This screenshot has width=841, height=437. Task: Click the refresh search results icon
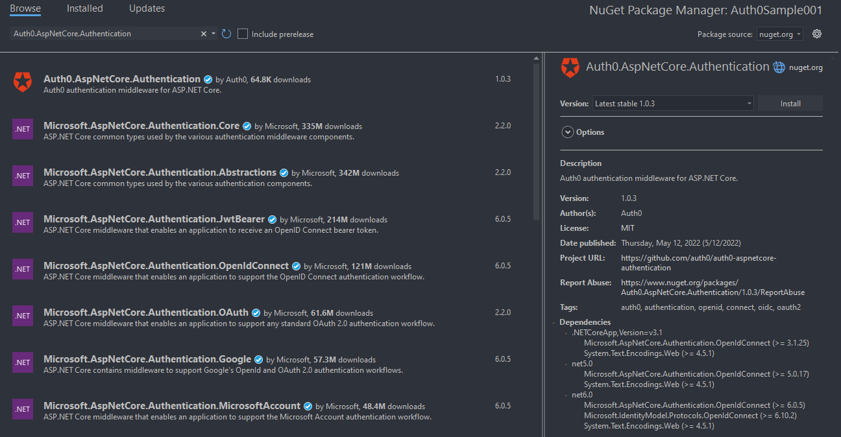[x=226, y=34]
